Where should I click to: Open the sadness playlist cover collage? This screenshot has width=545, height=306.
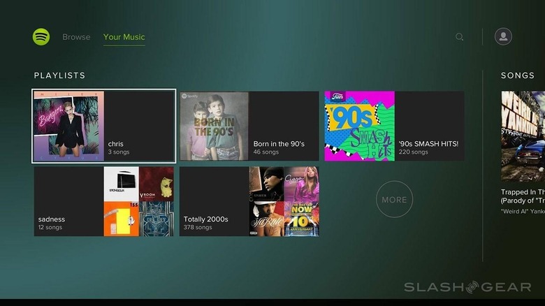tap(138, 201)
